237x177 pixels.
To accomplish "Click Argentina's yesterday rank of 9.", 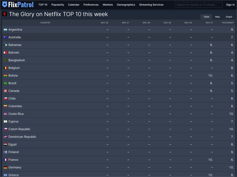I will coord(232,30).
